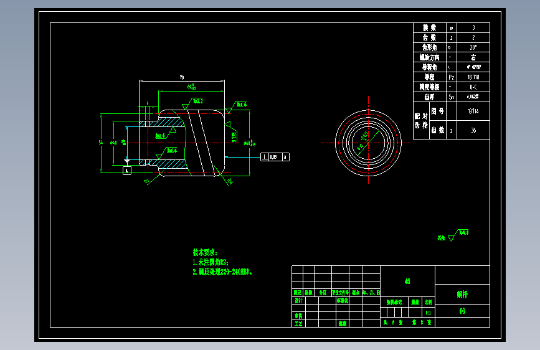Select the "导程角" parameter label
This screenshot has width=540, height=350.
click(x=430, y=67)
